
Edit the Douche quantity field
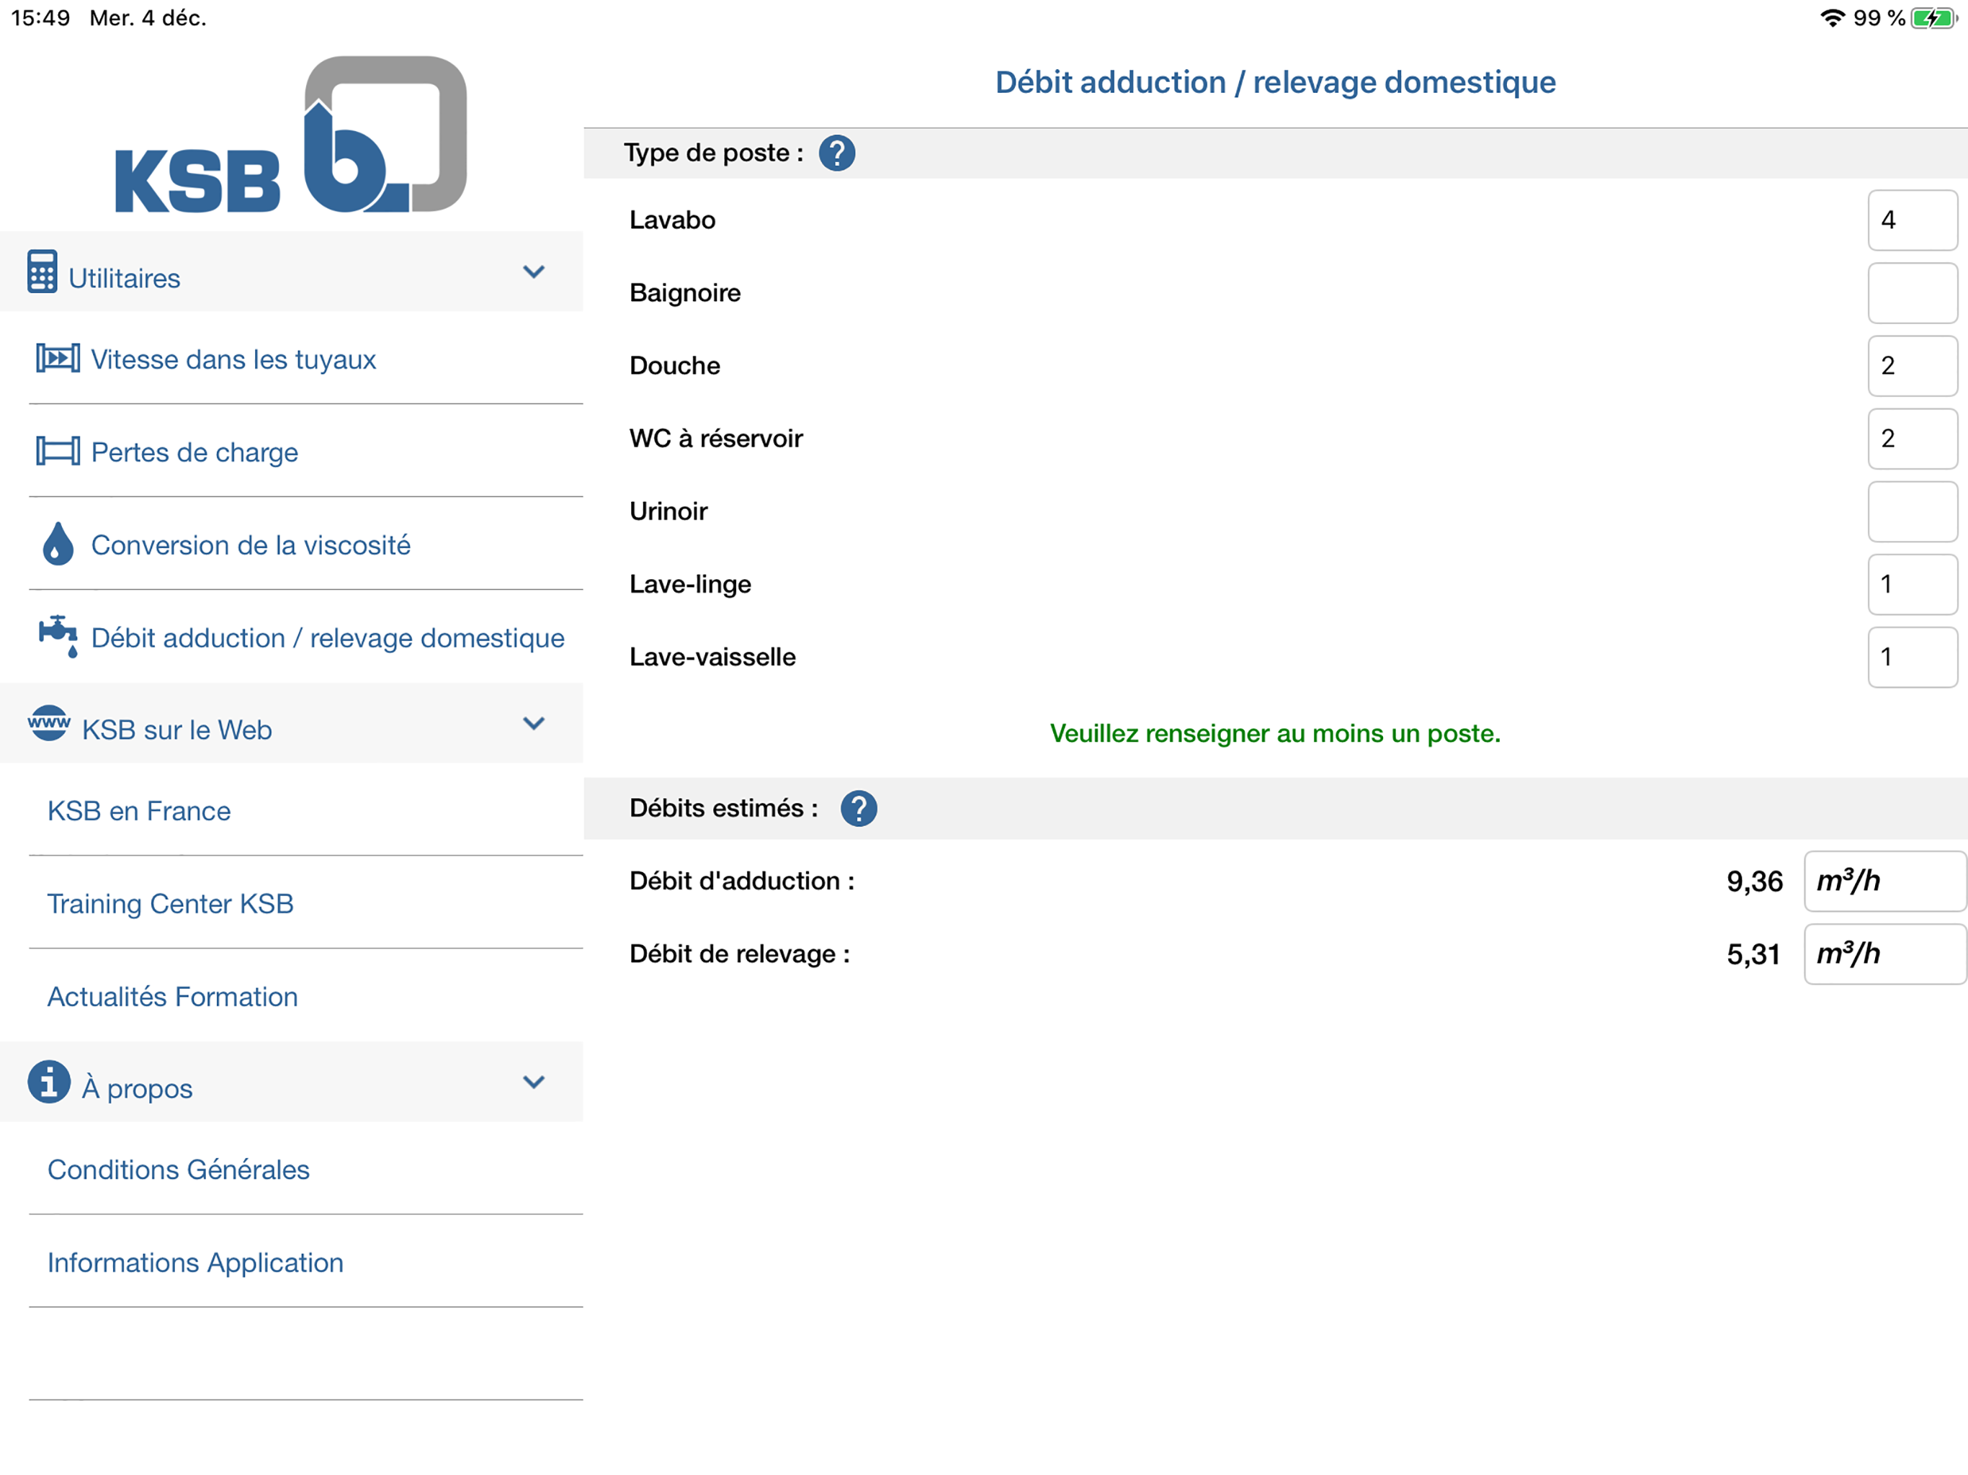pyautogui.click(x=1912, y=366)
